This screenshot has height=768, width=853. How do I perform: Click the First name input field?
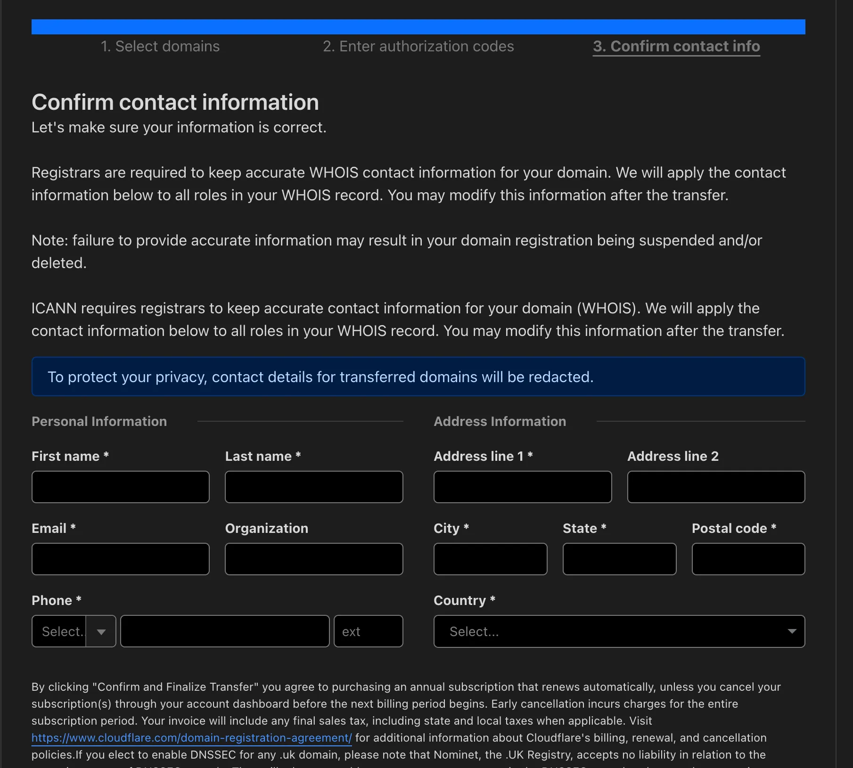[x=120, y=487]
